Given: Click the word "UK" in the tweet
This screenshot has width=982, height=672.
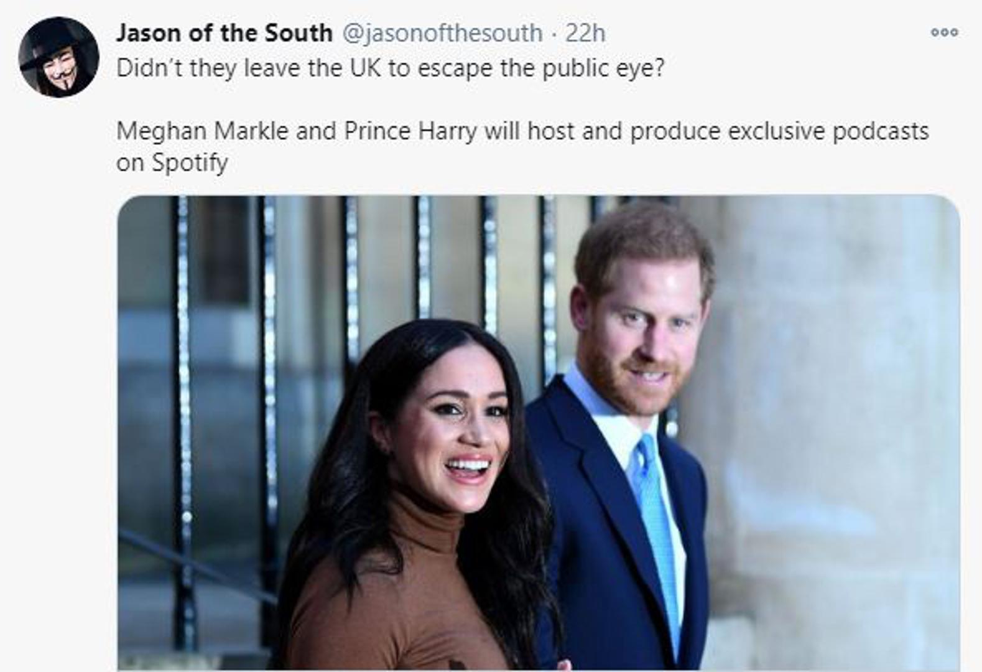Looking at the screenshot, I should tap(365, 68).
